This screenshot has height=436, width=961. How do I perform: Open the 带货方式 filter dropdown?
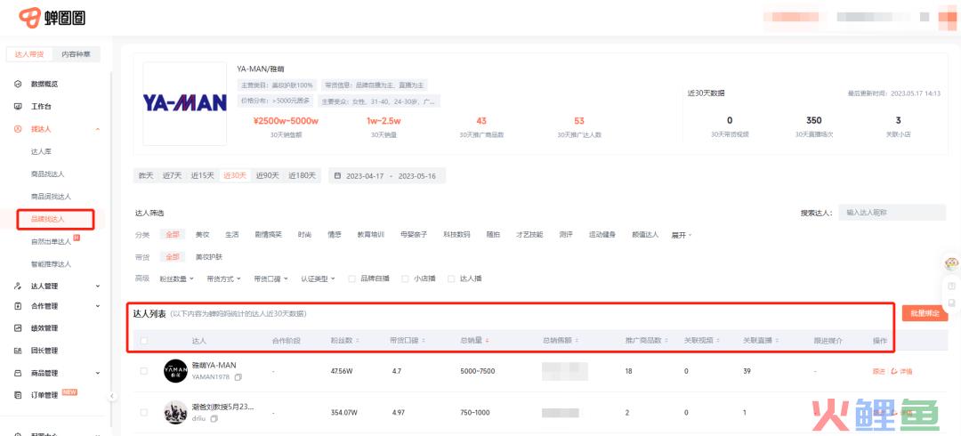pyautogui.click(x=223, y=279)
